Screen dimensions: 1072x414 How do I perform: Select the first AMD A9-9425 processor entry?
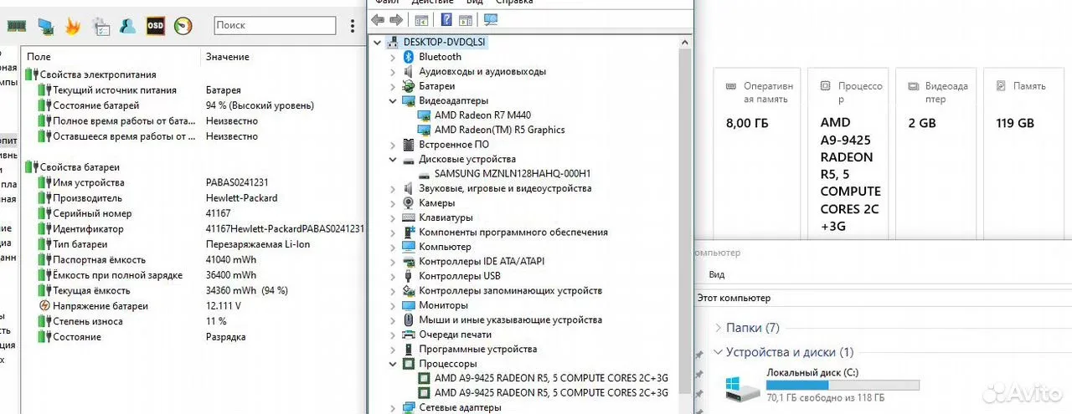pyautogui.click(x=551, y=378)
